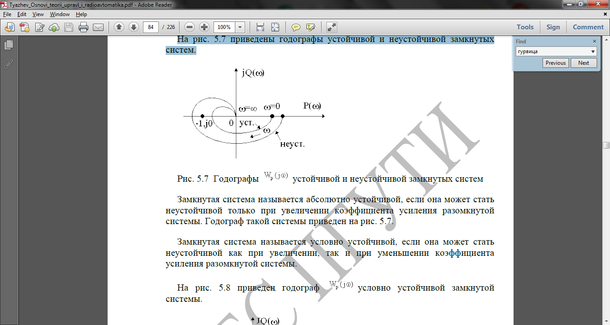
Task: Click the total pages '226' text
Action: click(171, 27)
